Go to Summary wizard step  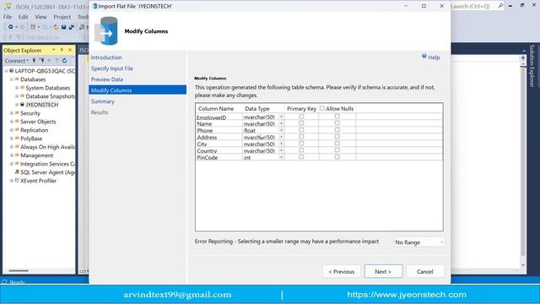tap(103, 101)
